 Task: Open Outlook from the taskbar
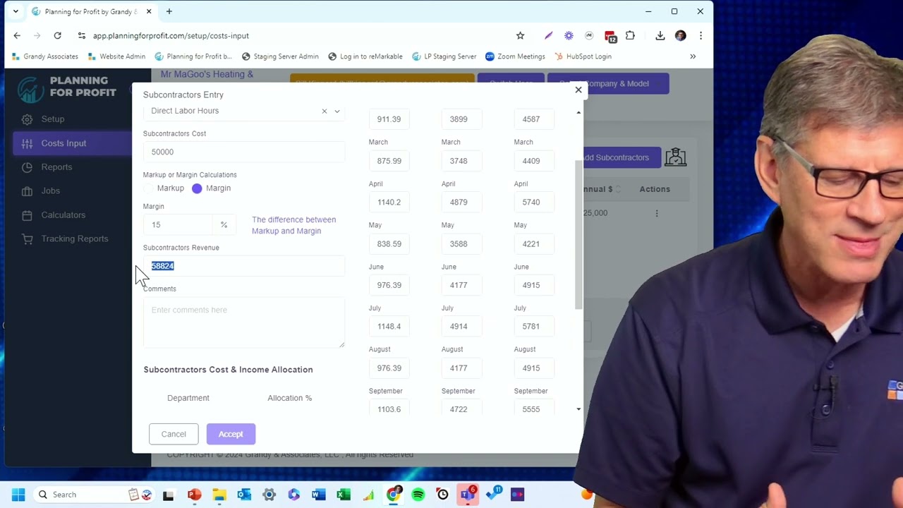244,495
